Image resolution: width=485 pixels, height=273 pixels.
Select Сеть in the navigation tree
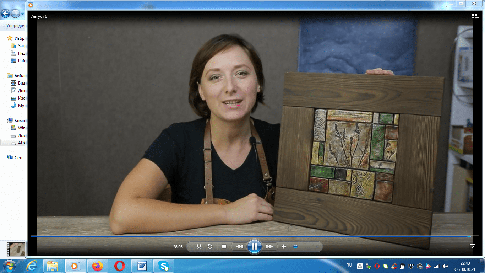[19, 157]
